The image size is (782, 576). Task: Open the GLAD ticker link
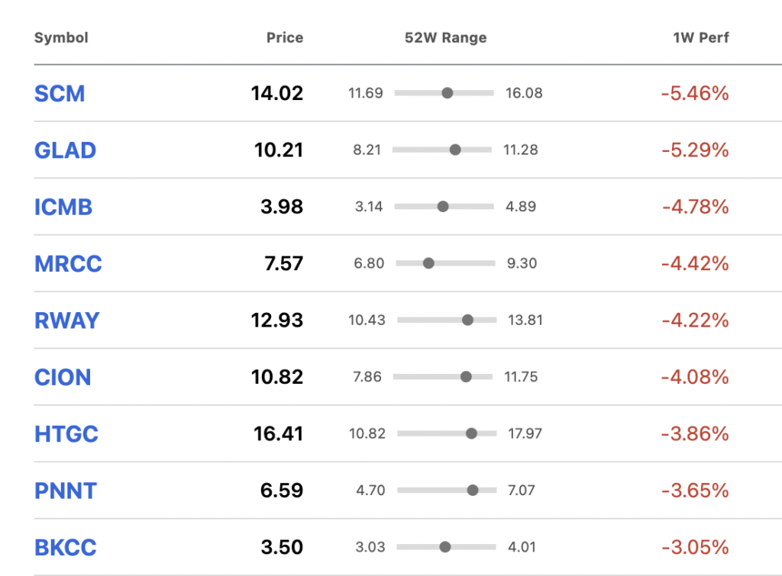pyautogui.click(x=65, y=150)
